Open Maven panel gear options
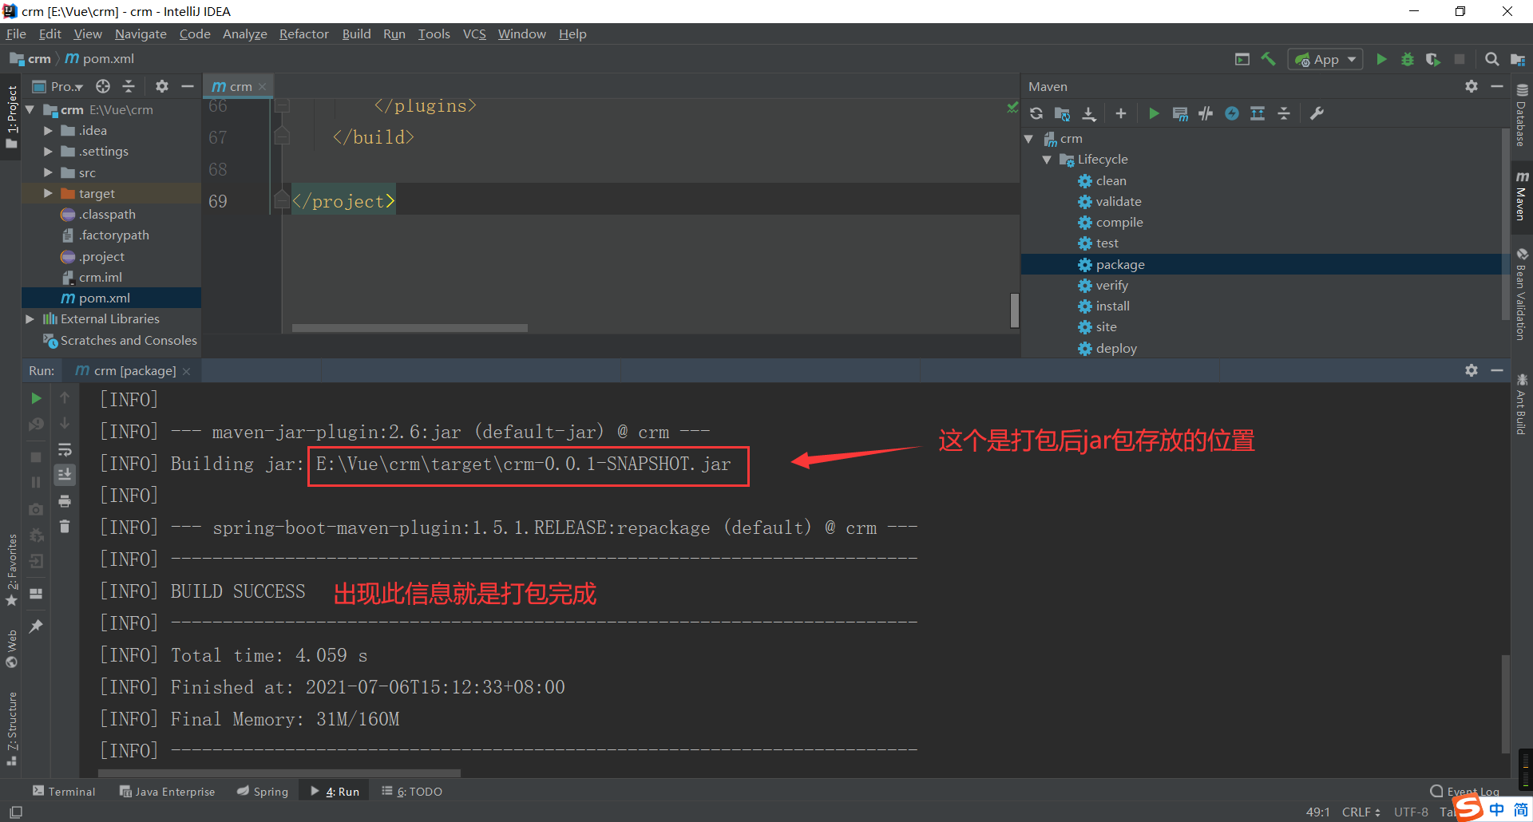Screen dimensions: 1533x822 pyautogui.click(x=1472, y=86)
